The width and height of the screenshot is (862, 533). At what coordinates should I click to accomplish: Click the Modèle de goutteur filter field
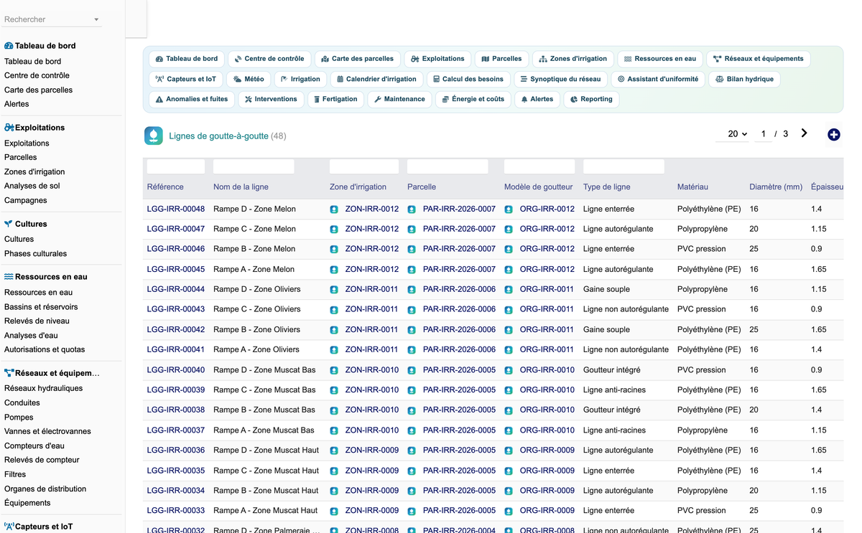pyautogui.click(x=539, y=166)
